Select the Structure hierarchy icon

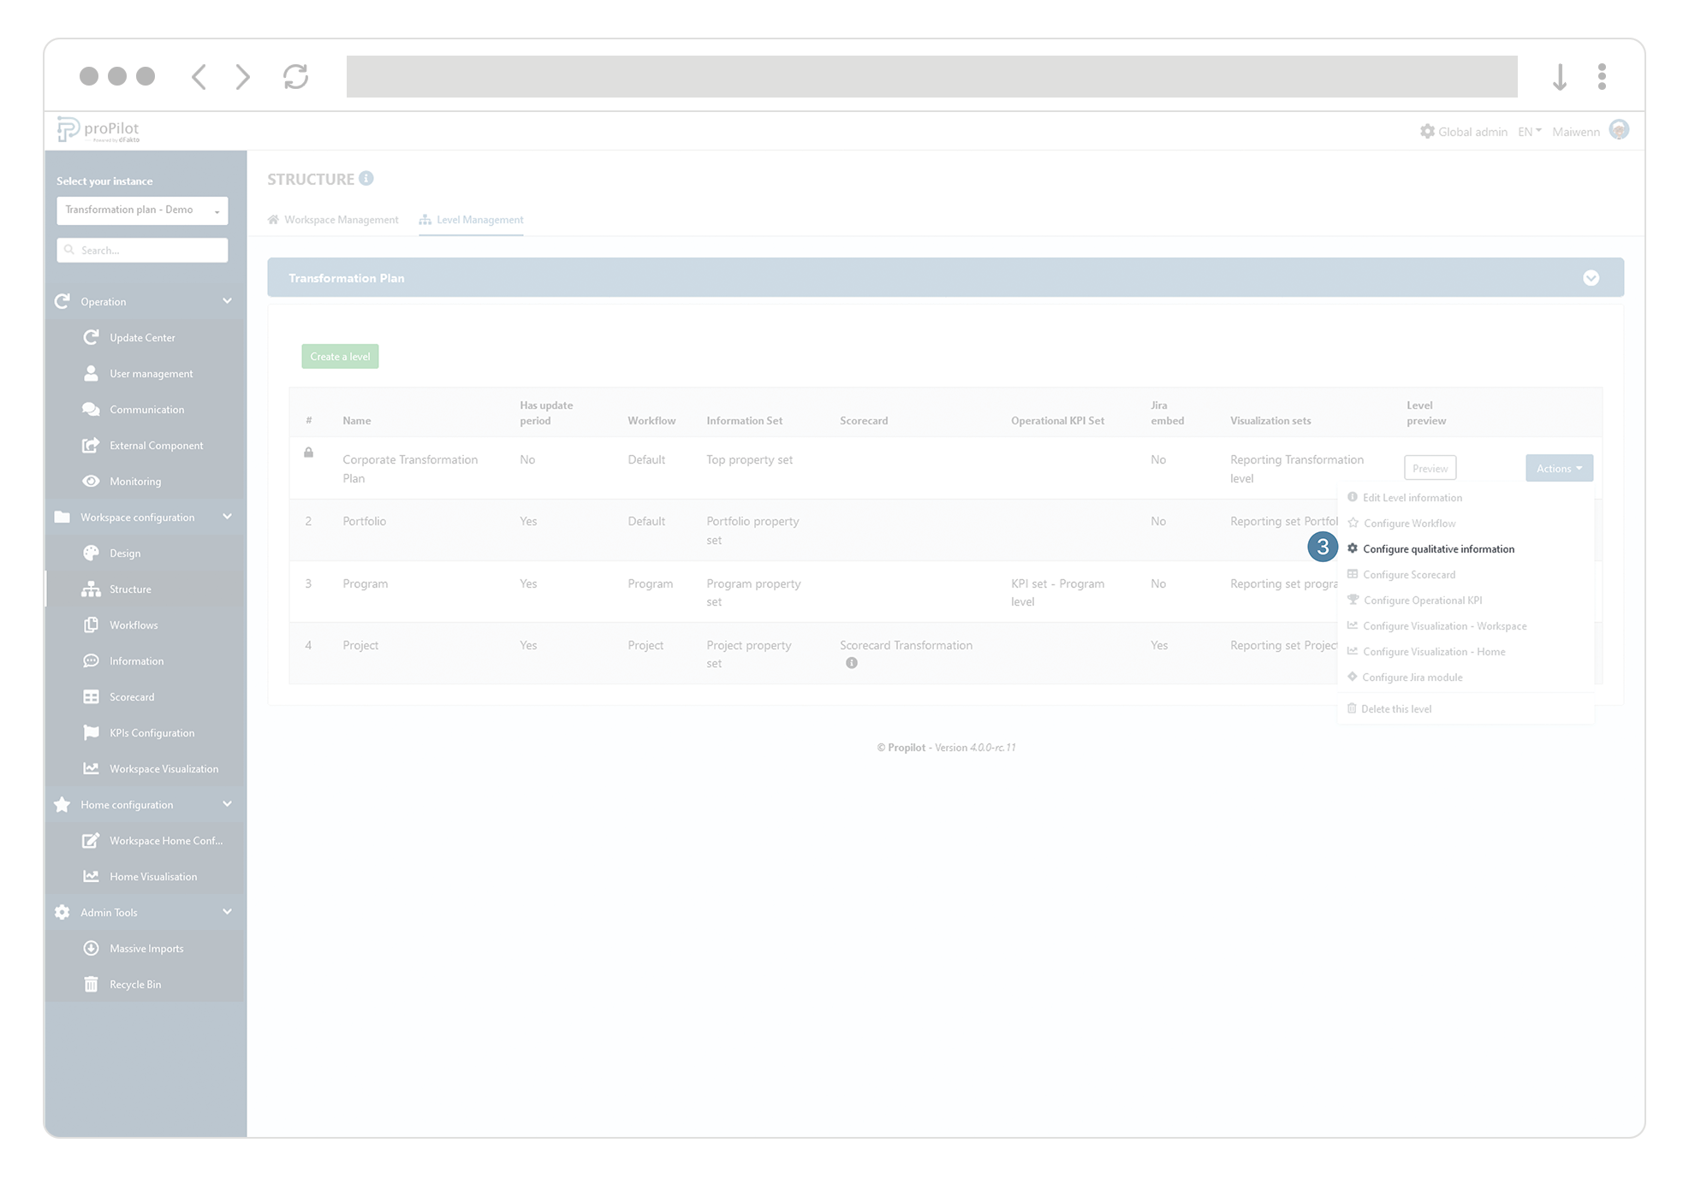(x=92, y=589)
